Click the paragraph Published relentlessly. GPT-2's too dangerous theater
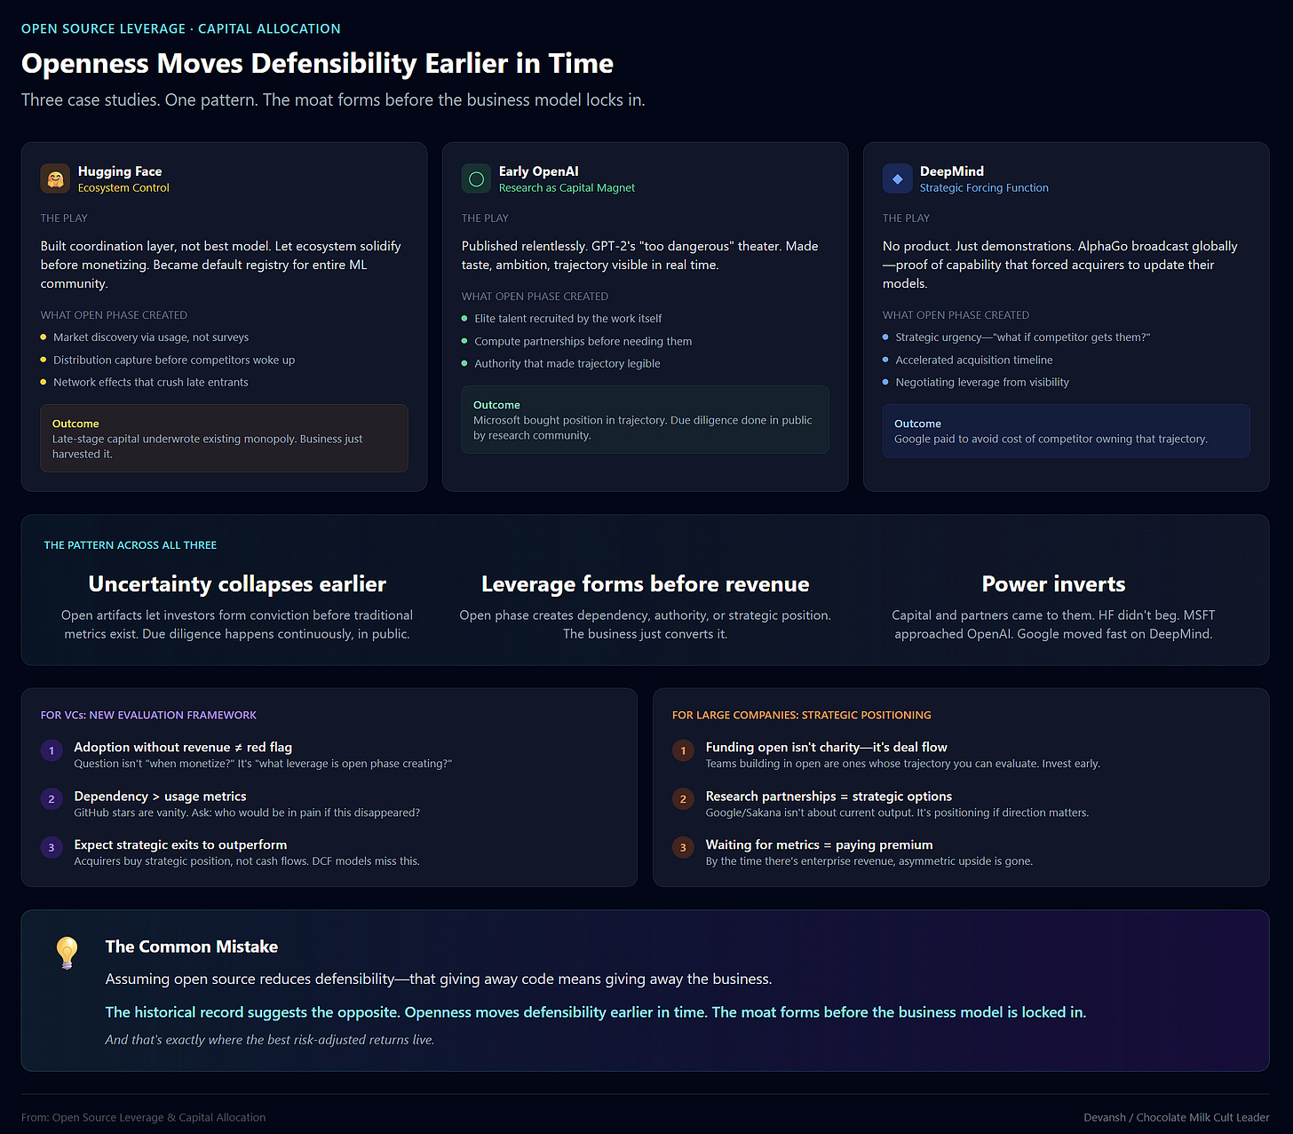The height and width of the screenshot is (1134, 1293). 640,256
